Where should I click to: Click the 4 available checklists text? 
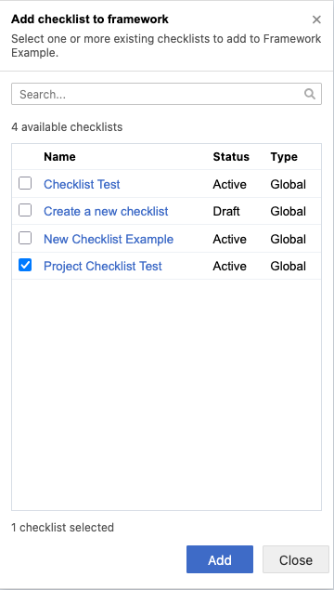tap(67, 127)
